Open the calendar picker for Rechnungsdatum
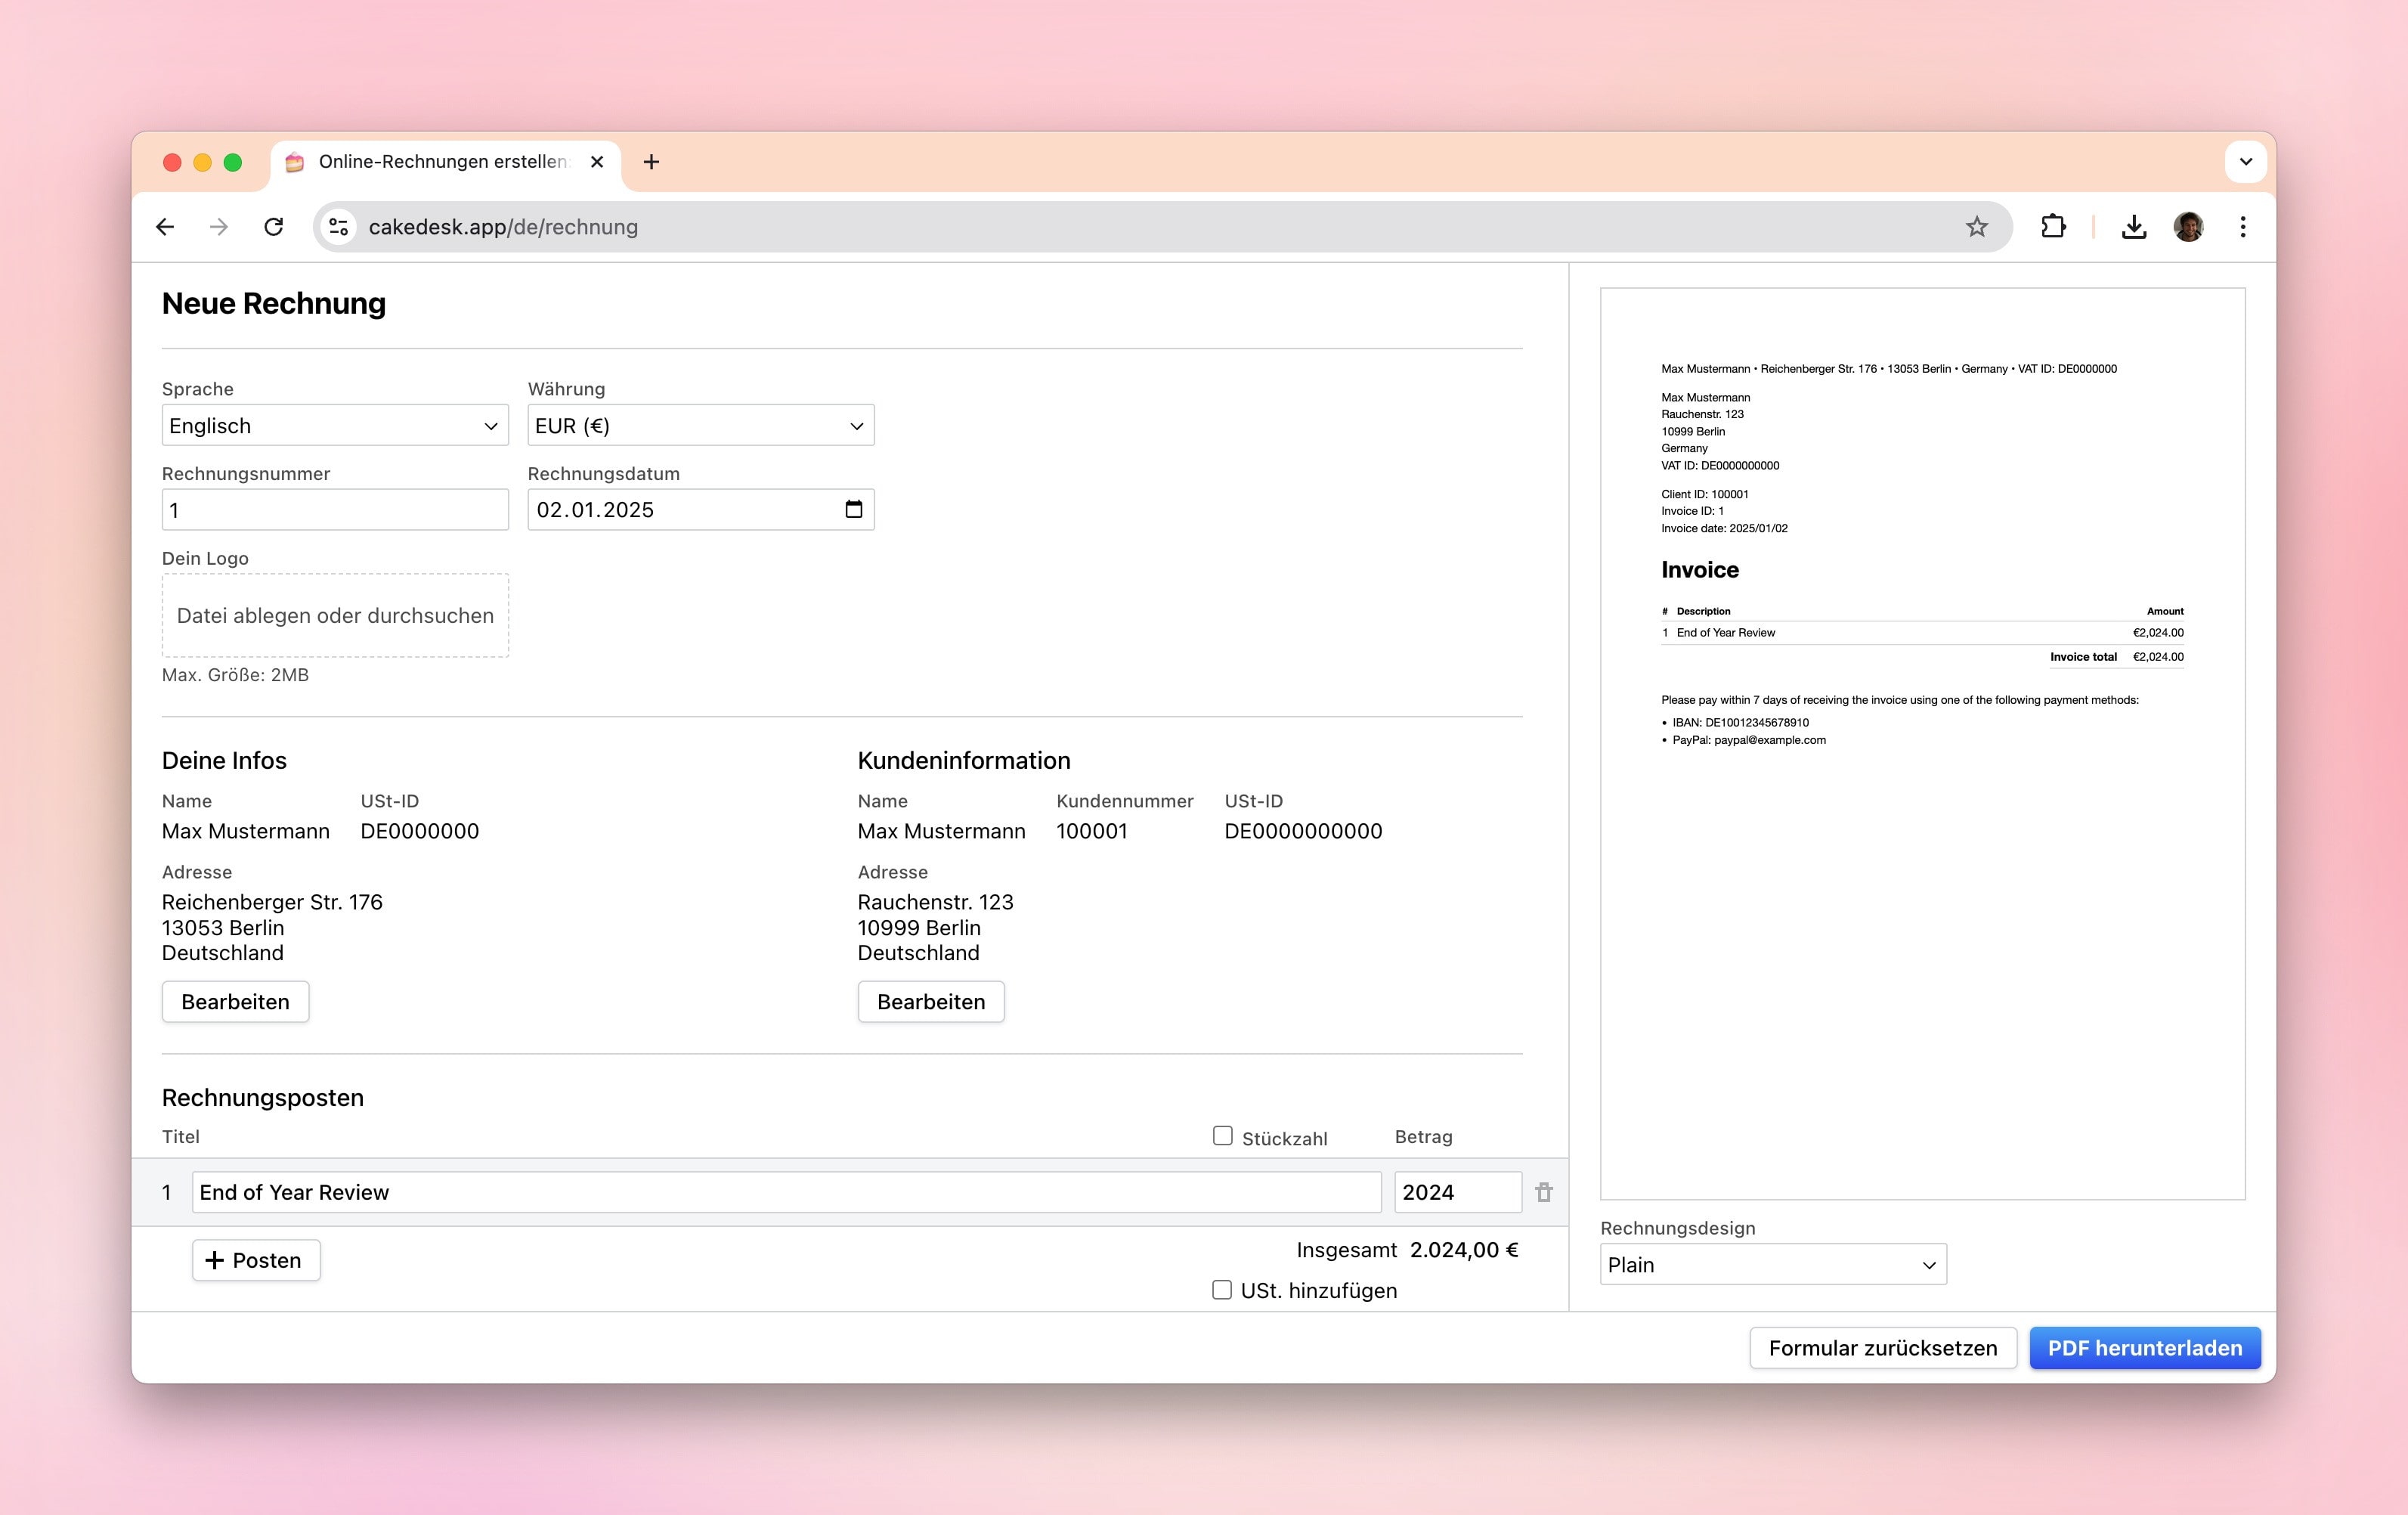 (853, 510)
